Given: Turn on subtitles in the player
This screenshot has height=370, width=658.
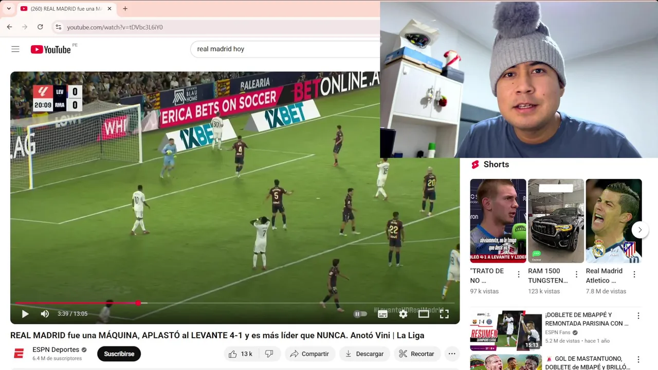Looking at the screenshot, I should tap(383, 314).
